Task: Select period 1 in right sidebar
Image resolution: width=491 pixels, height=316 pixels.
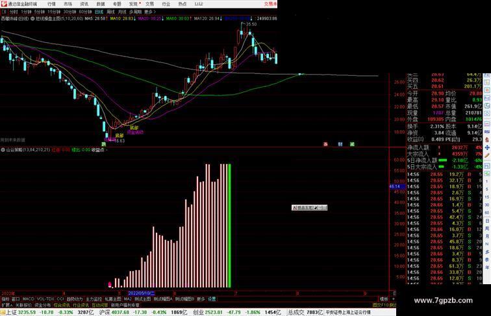Action: 487,182
